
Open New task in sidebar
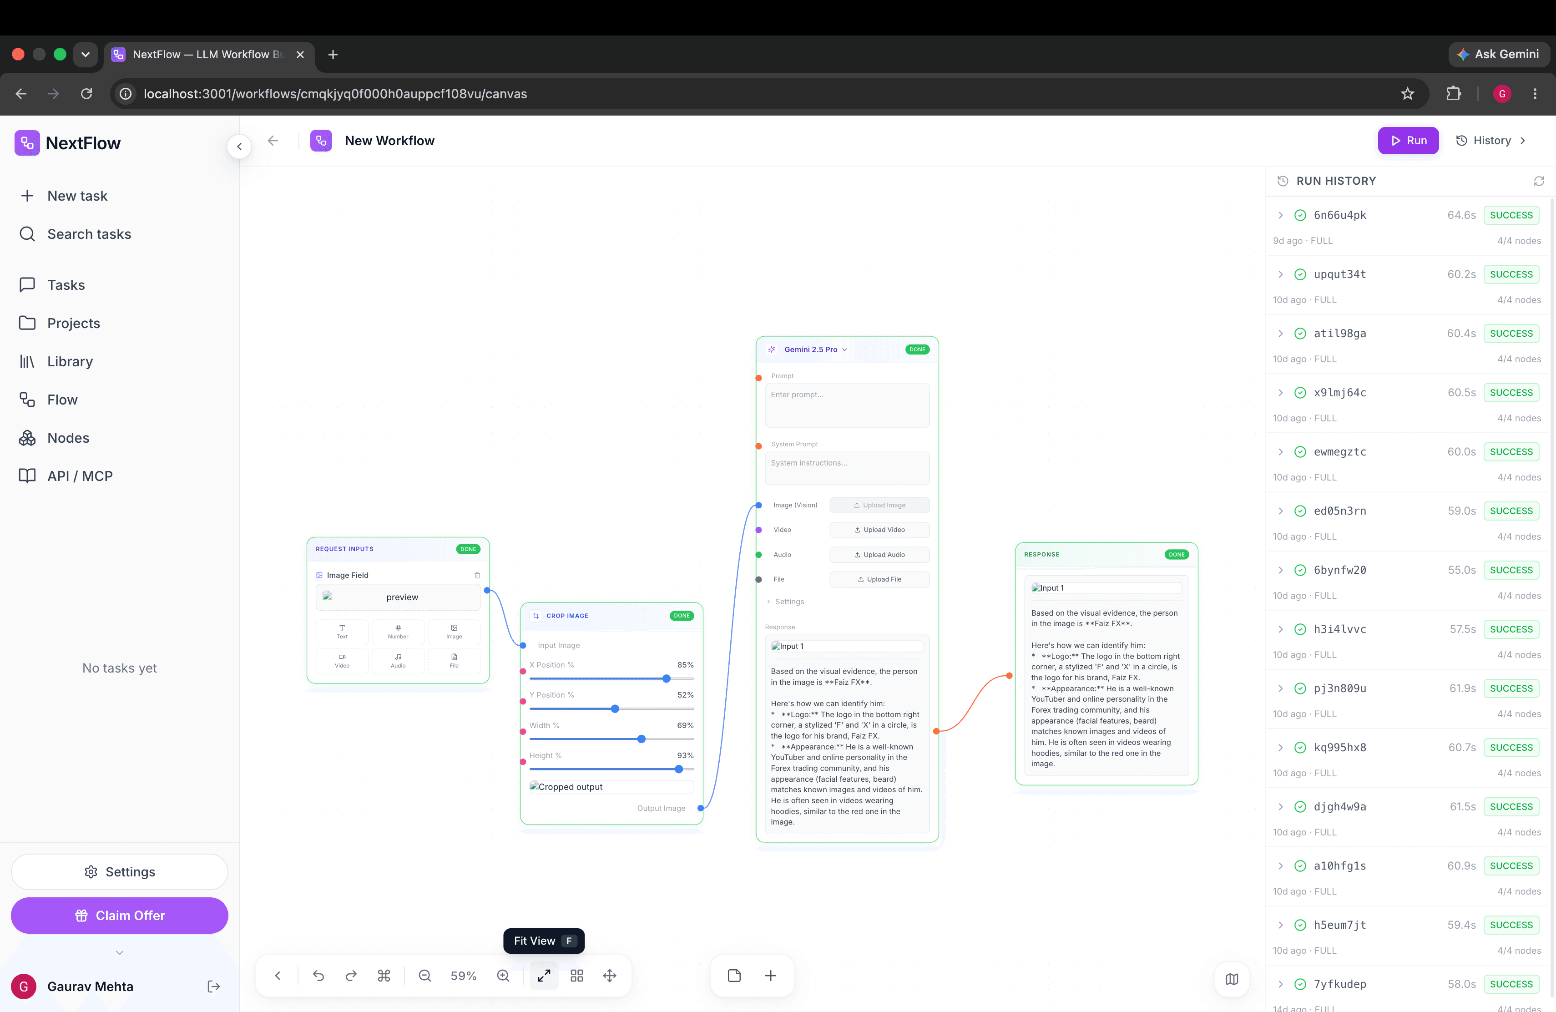pyautogui.click(x=120, y=196)
